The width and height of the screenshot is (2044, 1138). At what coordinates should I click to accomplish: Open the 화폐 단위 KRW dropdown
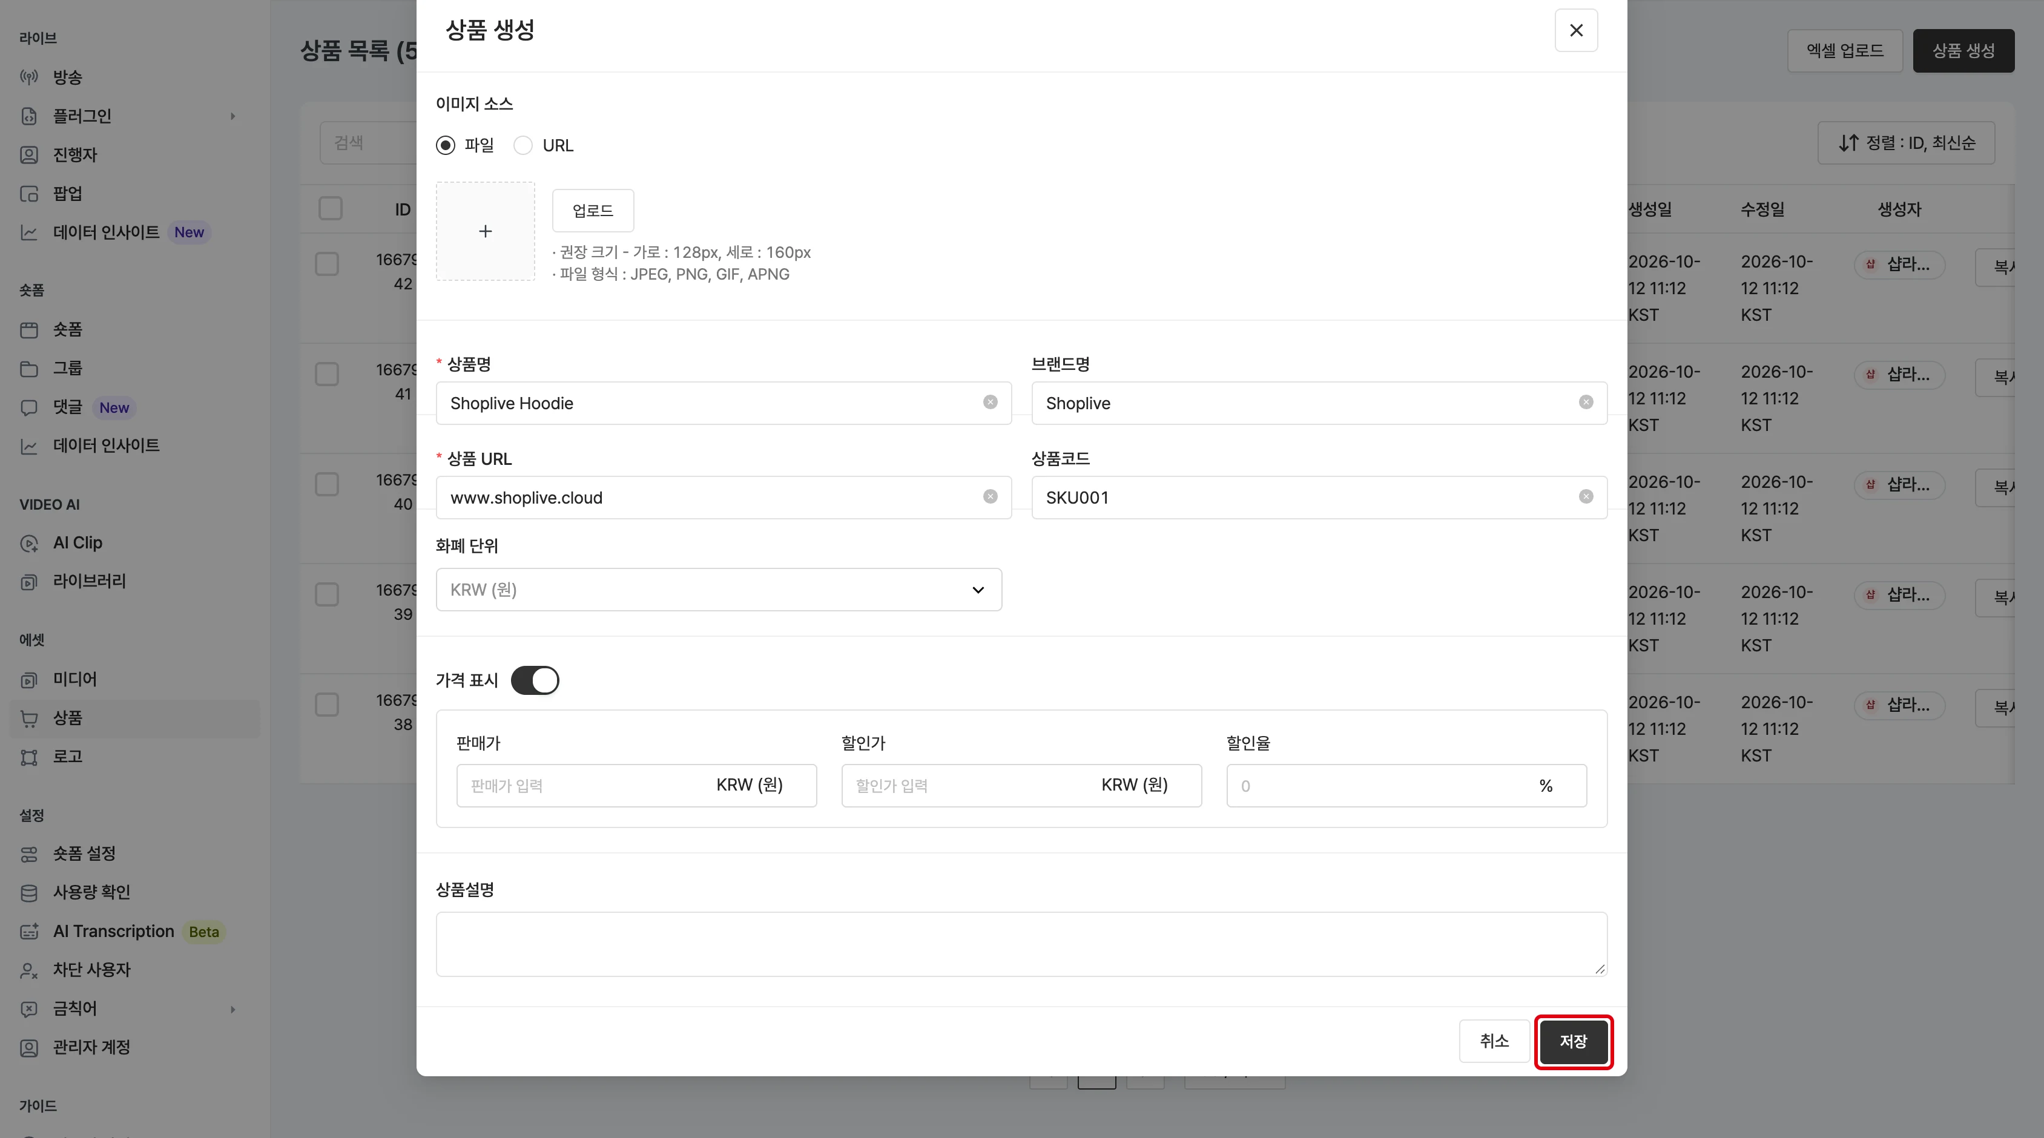tap(719, 589)
